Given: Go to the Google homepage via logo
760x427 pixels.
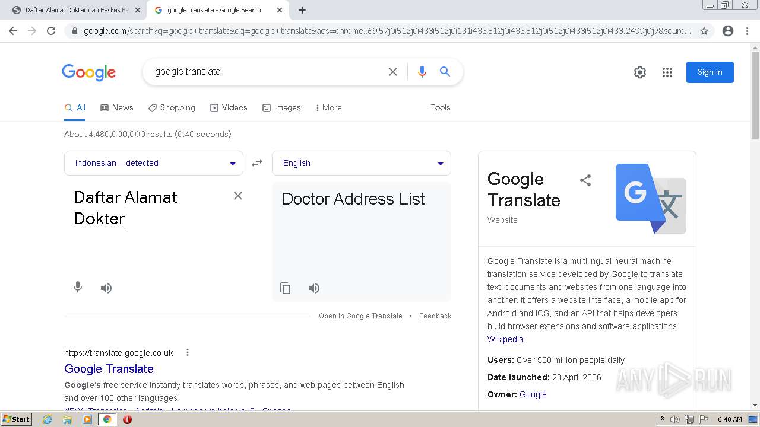Looking at the screenshot, I should [89, 72].
